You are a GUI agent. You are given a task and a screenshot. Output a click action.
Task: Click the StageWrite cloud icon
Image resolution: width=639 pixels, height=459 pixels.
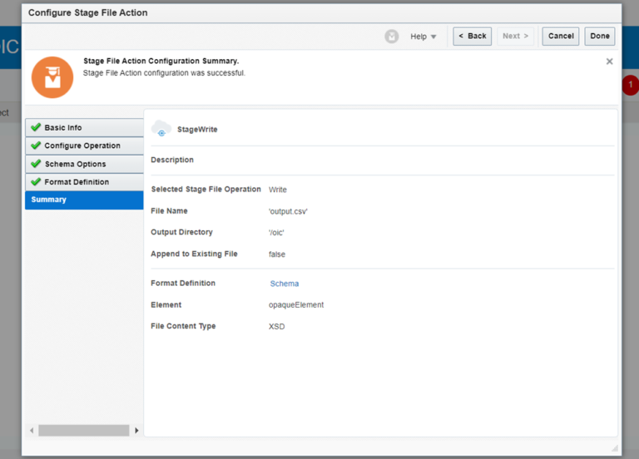(161, 129)
